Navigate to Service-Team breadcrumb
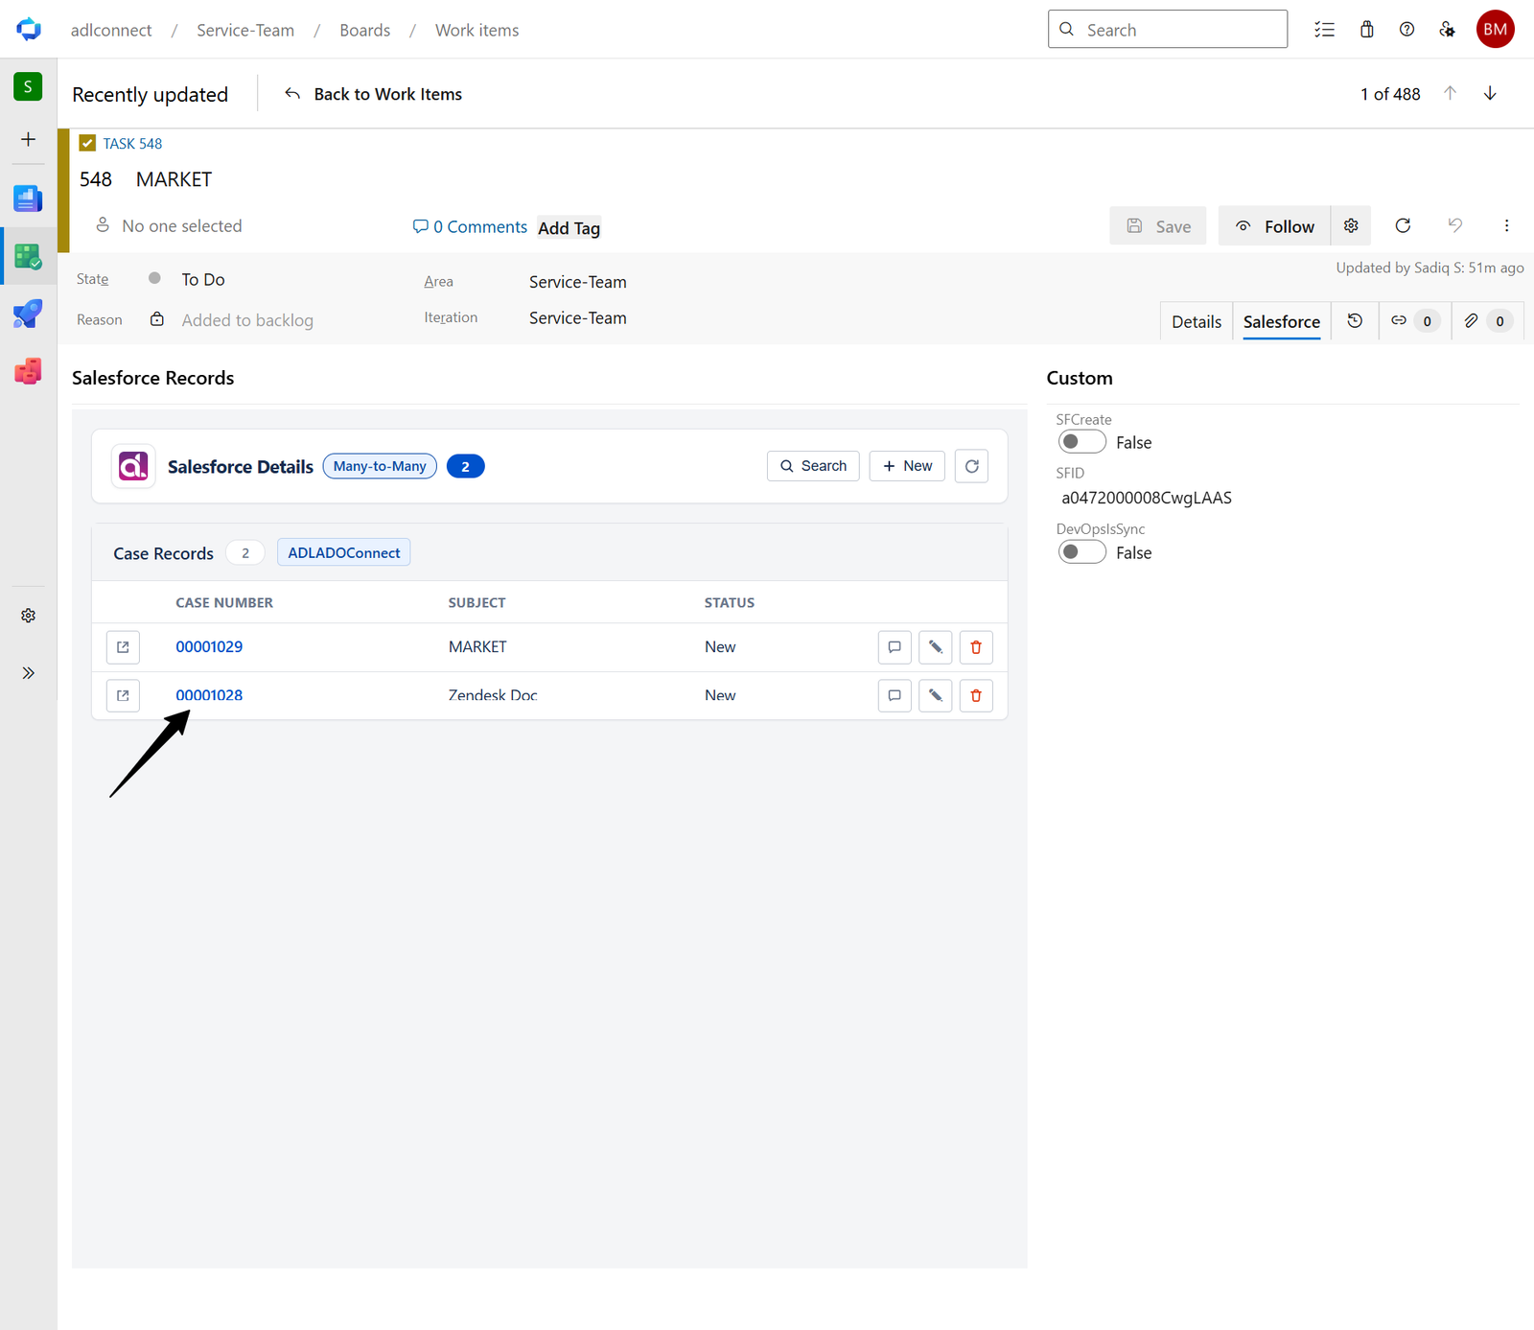1534x1330 pixels. (245, 30)
